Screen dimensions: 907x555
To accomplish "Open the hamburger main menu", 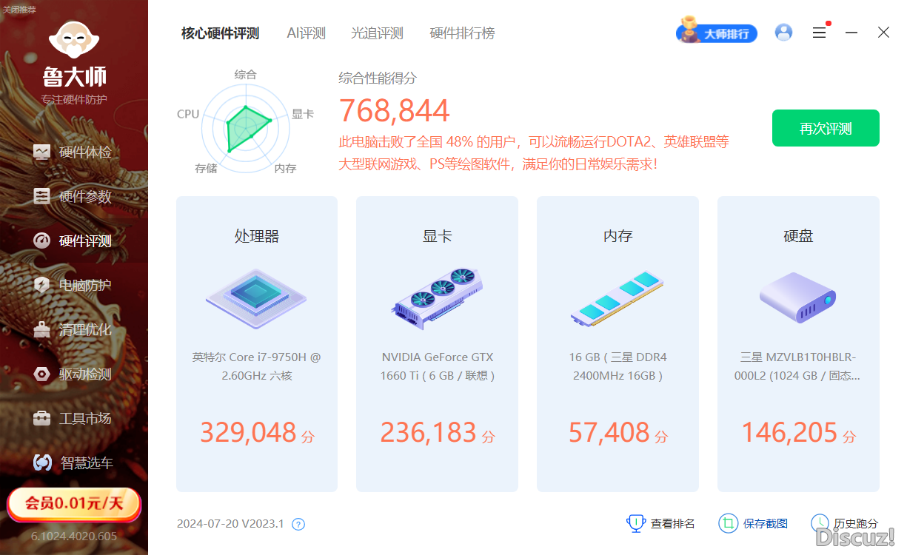I will tap(819, 33).
